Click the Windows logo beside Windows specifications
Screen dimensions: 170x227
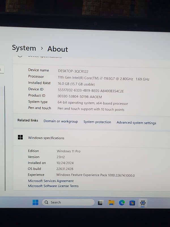pos(20,138)
